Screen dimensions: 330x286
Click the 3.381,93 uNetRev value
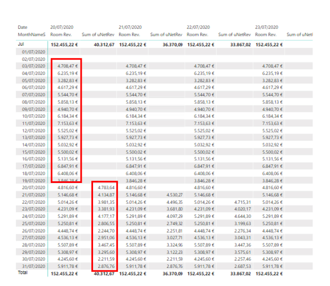click(x=106, y=209)
